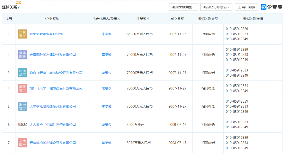Click the 天联置业 company logo icon
284x156 pixels.
[22, 34]
